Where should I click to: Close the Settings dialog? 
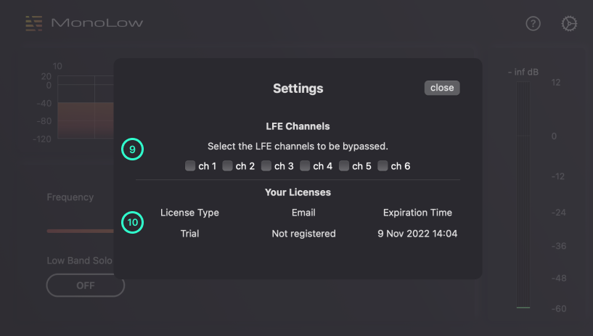[441, 88]
